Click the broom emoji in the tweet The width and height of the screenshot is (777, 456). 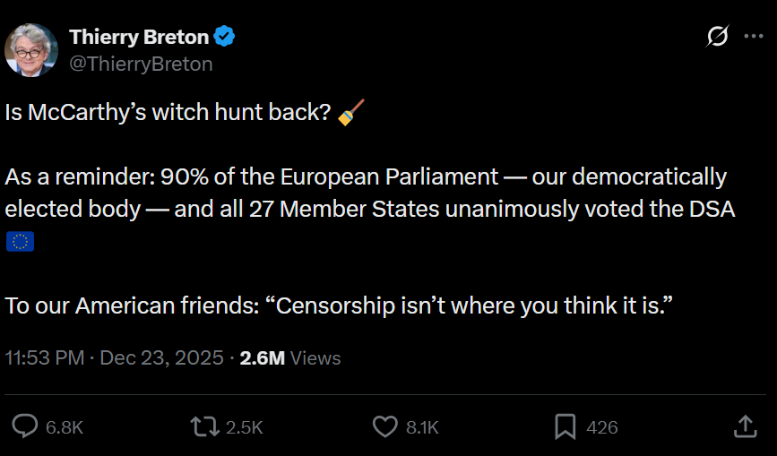pos(350,114)
